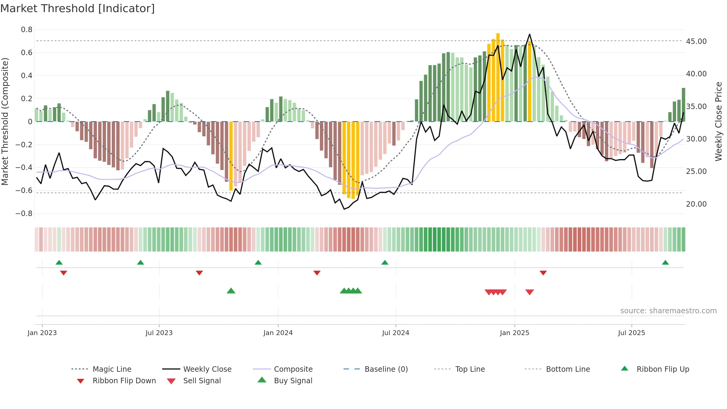Click the Ribbon Flip Down marker in early 2023

click(x=64, y=273)
